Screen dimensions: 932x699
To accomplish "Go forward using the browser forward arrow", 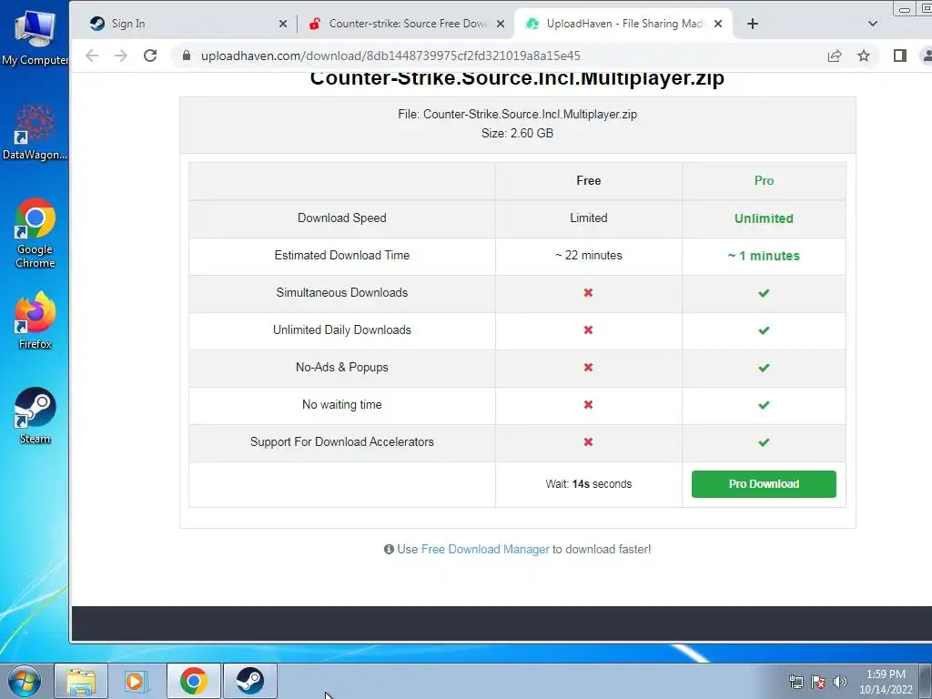I will tap(121, 56).
